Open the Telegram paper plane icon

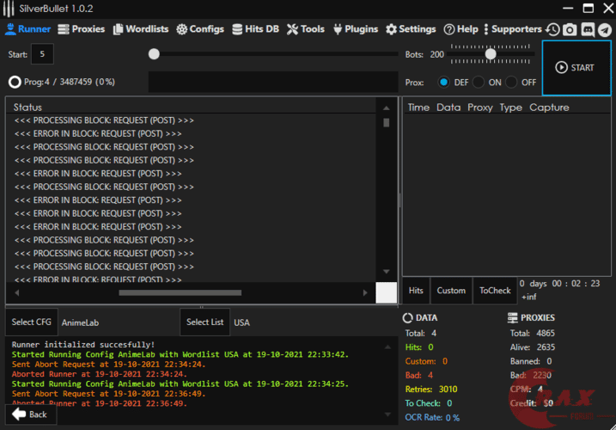pos(605,29)
